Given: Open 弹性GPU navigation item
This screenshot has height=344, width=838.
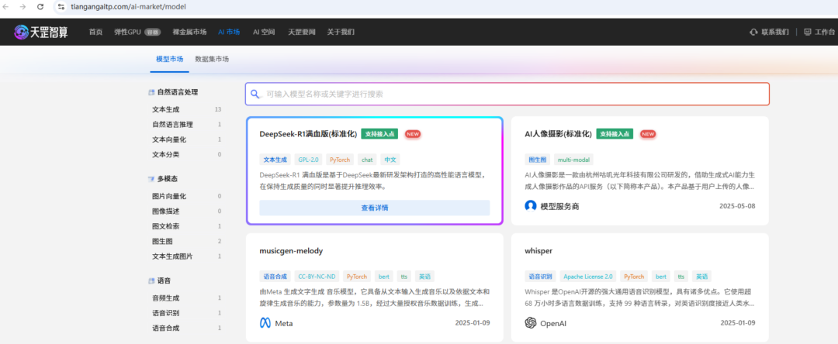Looking at the screenshot, I should click(127, 32).
